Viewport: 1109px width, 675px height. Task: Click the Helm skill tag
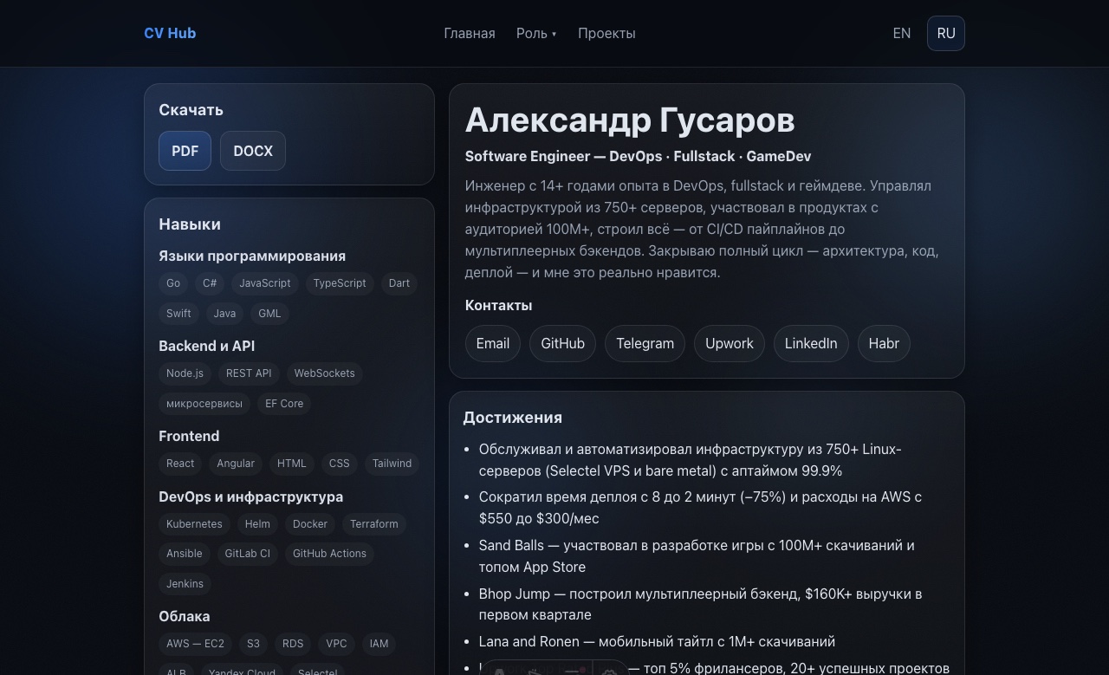click(x=257, y=524)
